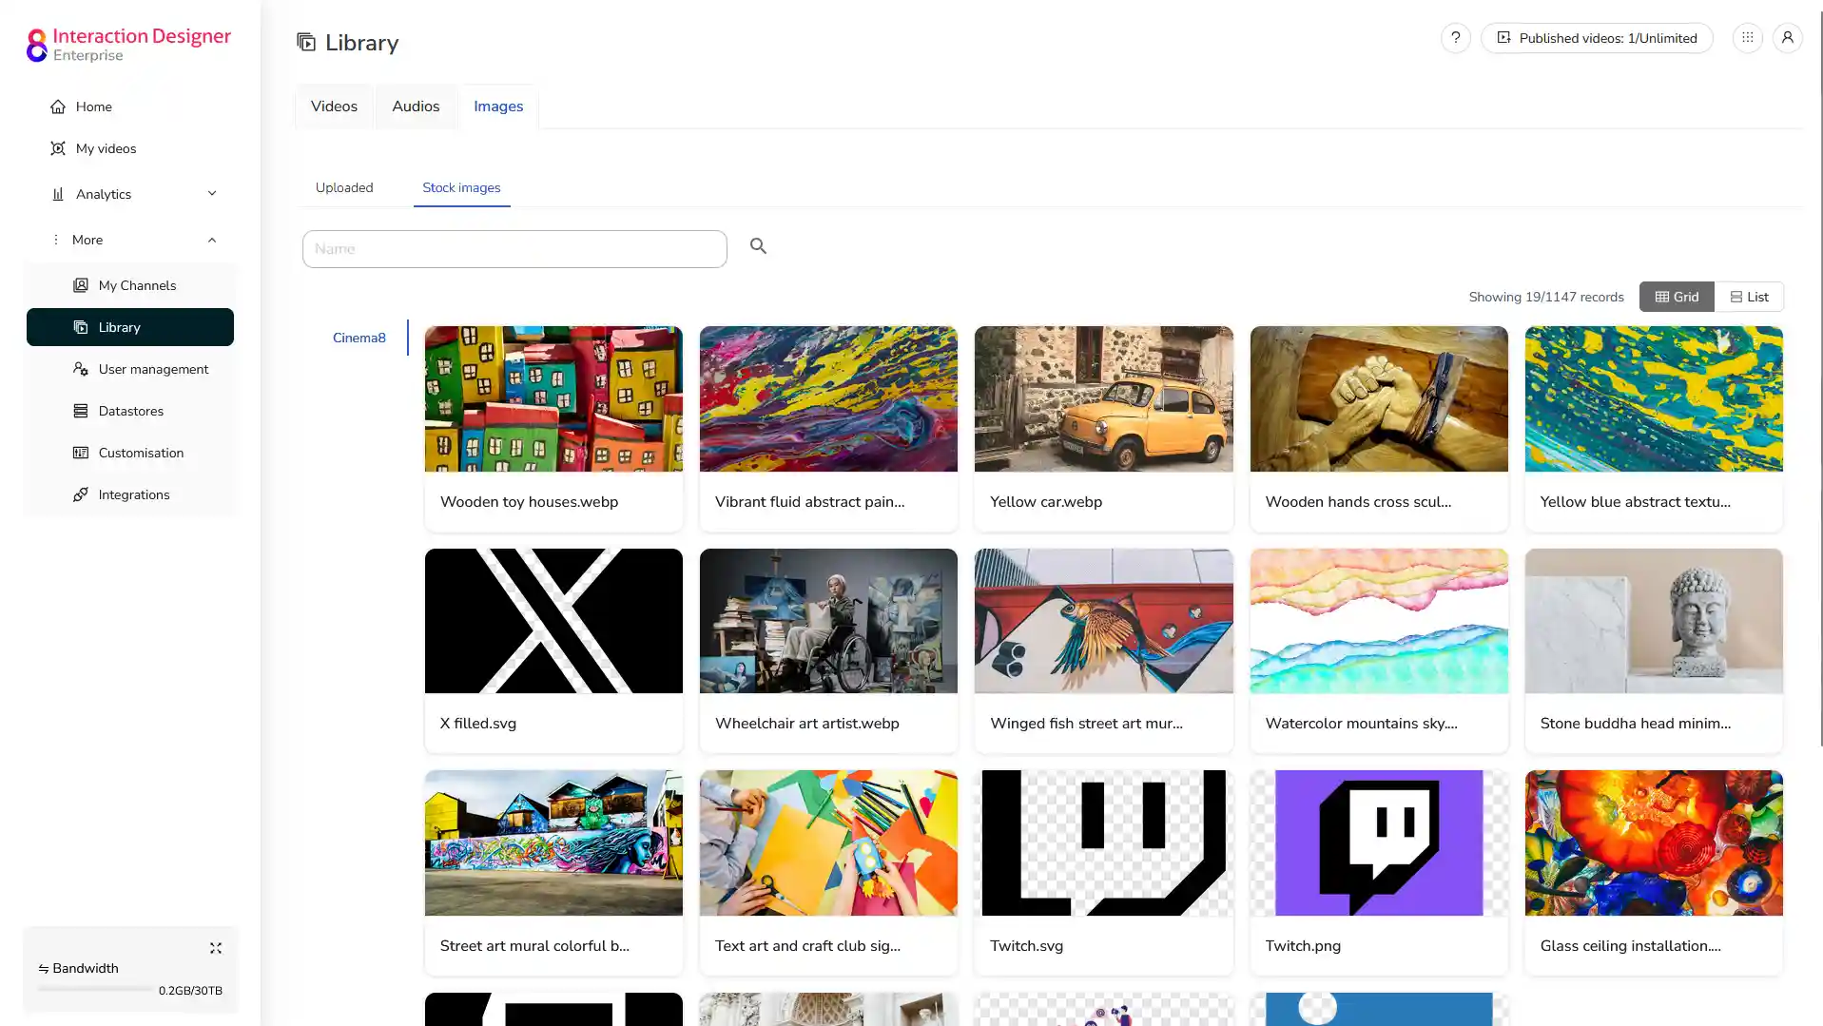Screen dimensions: 1823x1026
Task: Open User management in the sidebar
Action: click(130, 369)
